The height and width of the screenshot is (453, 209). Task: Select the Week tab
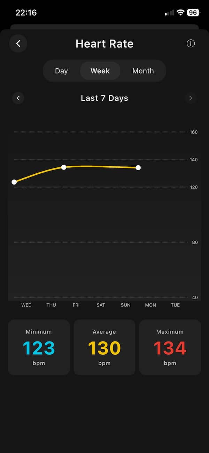click(x=100, y=71)
